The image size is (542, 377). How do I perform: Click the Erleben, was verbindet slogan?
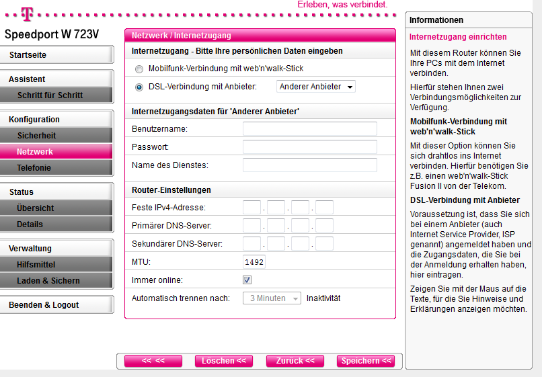[x=342, y=5]
